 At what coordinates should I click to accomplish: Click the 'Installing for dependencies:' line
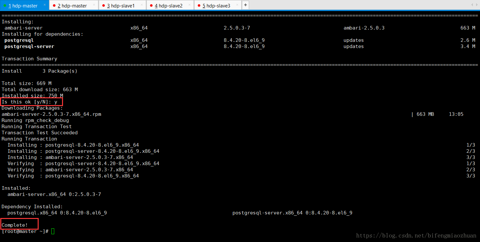pos(43,34)
